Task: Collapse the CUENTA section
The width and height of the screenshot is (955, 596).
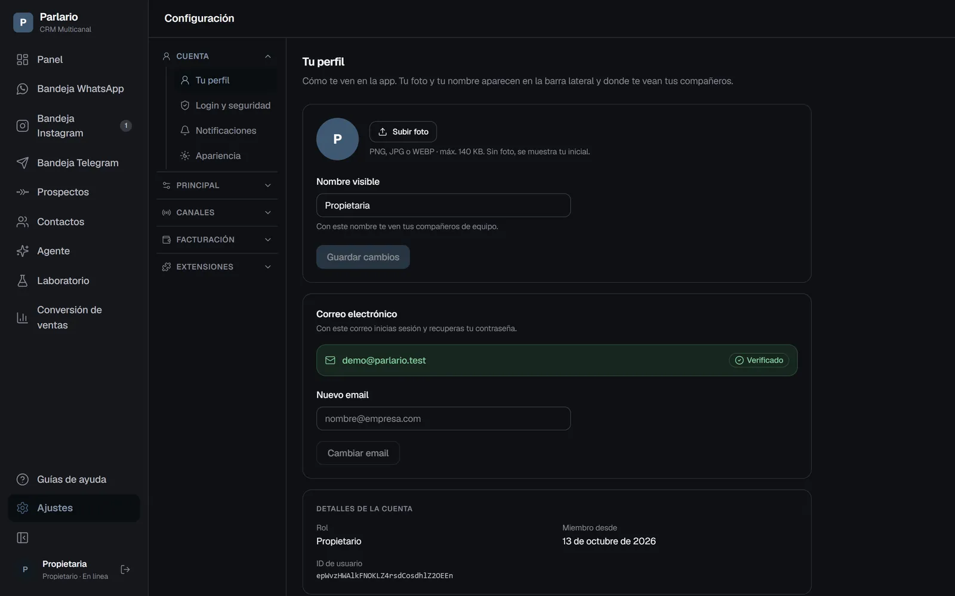Action: [x=217, y=56]
